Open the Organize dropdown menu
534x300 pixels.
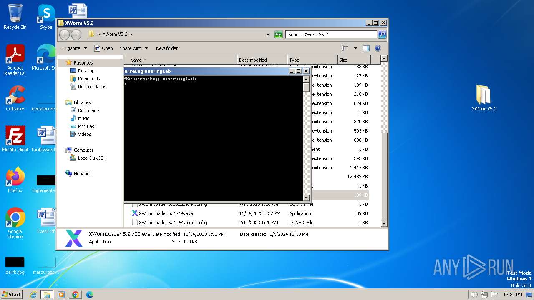[x=74, y=48]
